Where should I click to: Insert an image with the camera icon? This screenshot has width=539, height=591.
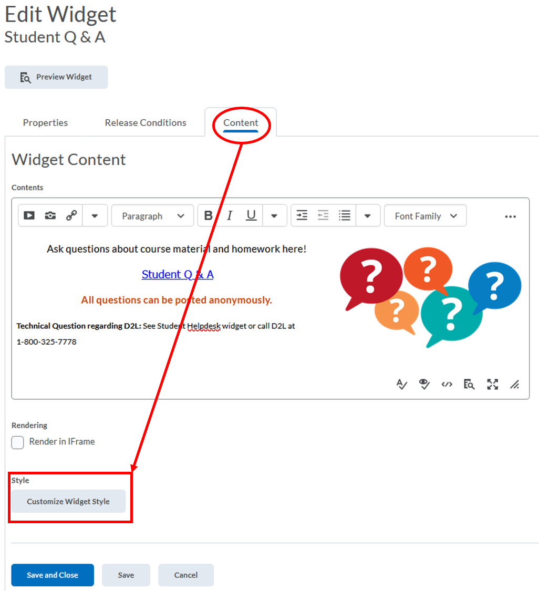pos(50,215)
